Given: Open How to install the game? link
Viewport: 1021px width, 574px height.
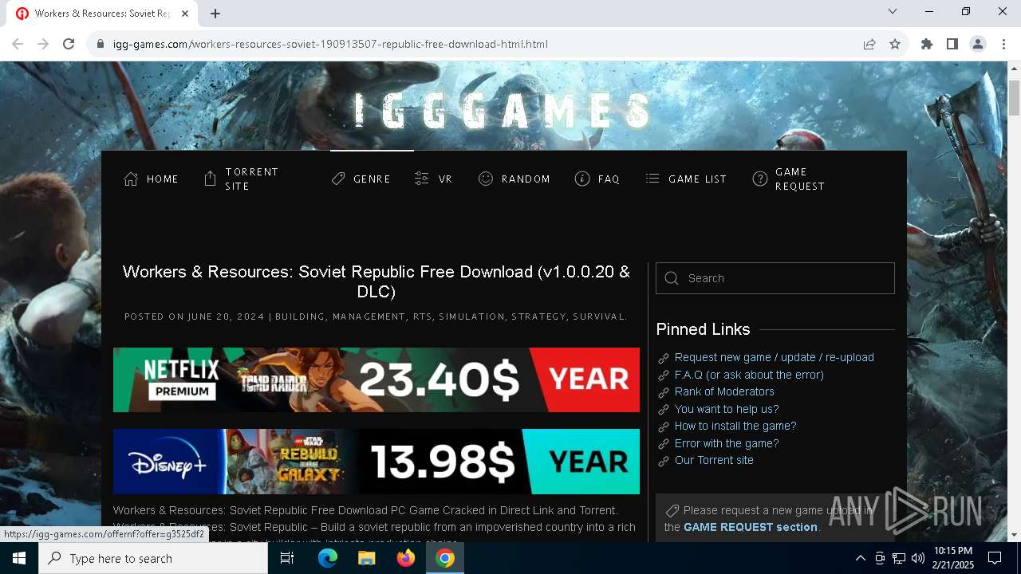Looking at the screenshot, I should tap(735, 426).
